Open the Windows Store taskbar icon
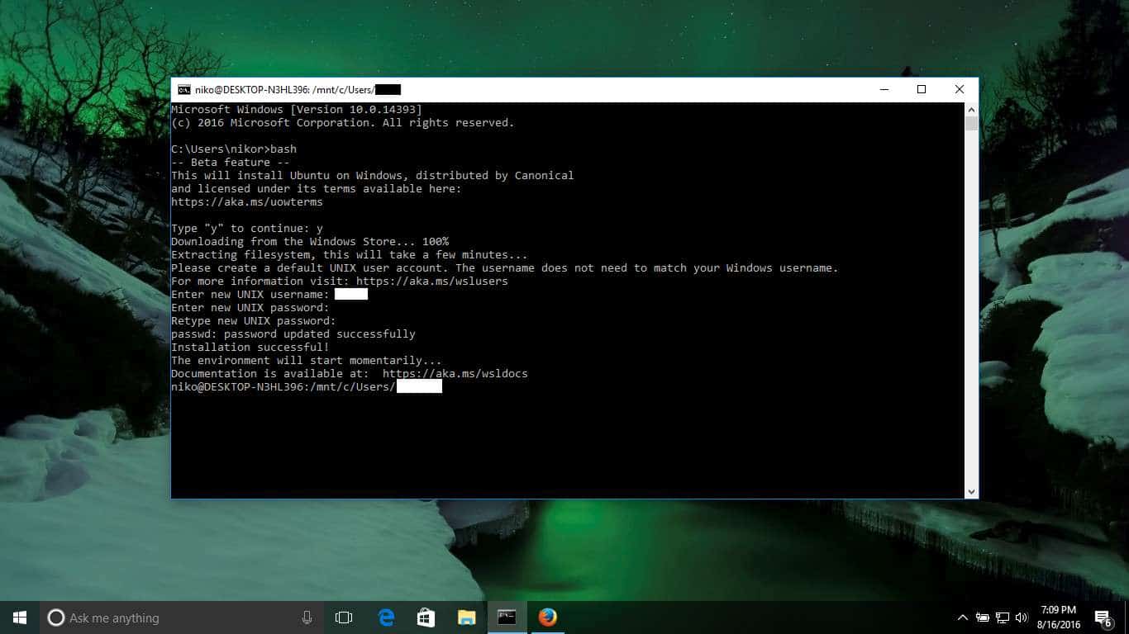 coord(426,617)
